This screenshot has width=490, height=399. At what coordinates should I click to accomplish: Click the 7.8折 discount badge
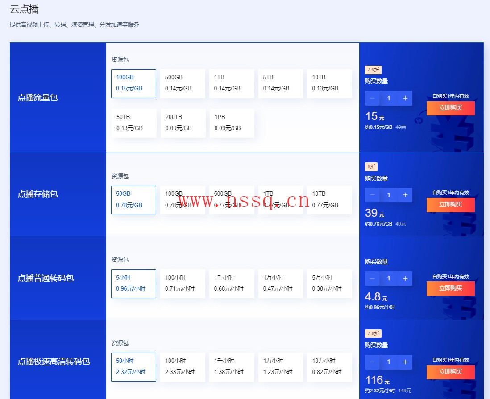373,333
